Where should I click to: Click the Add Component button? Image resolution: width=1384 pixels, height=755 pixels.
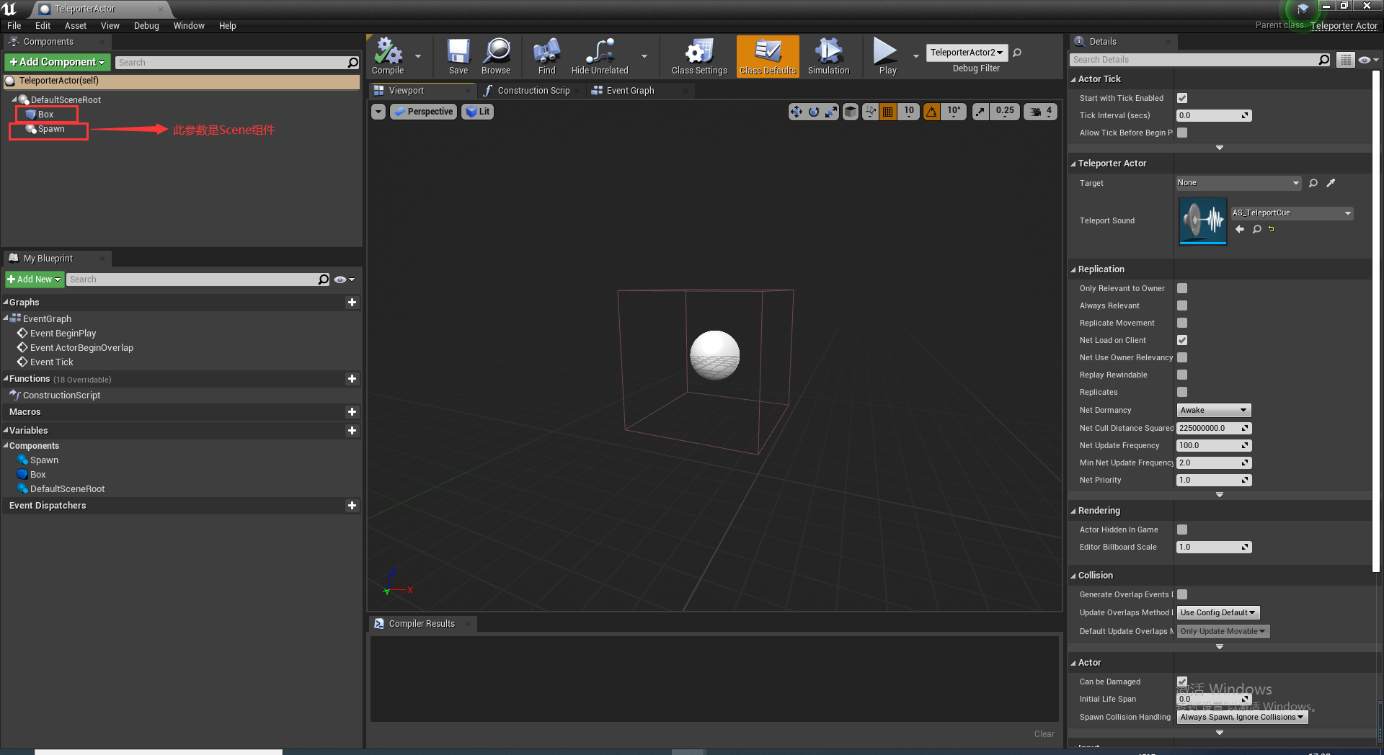pos(57,62)
